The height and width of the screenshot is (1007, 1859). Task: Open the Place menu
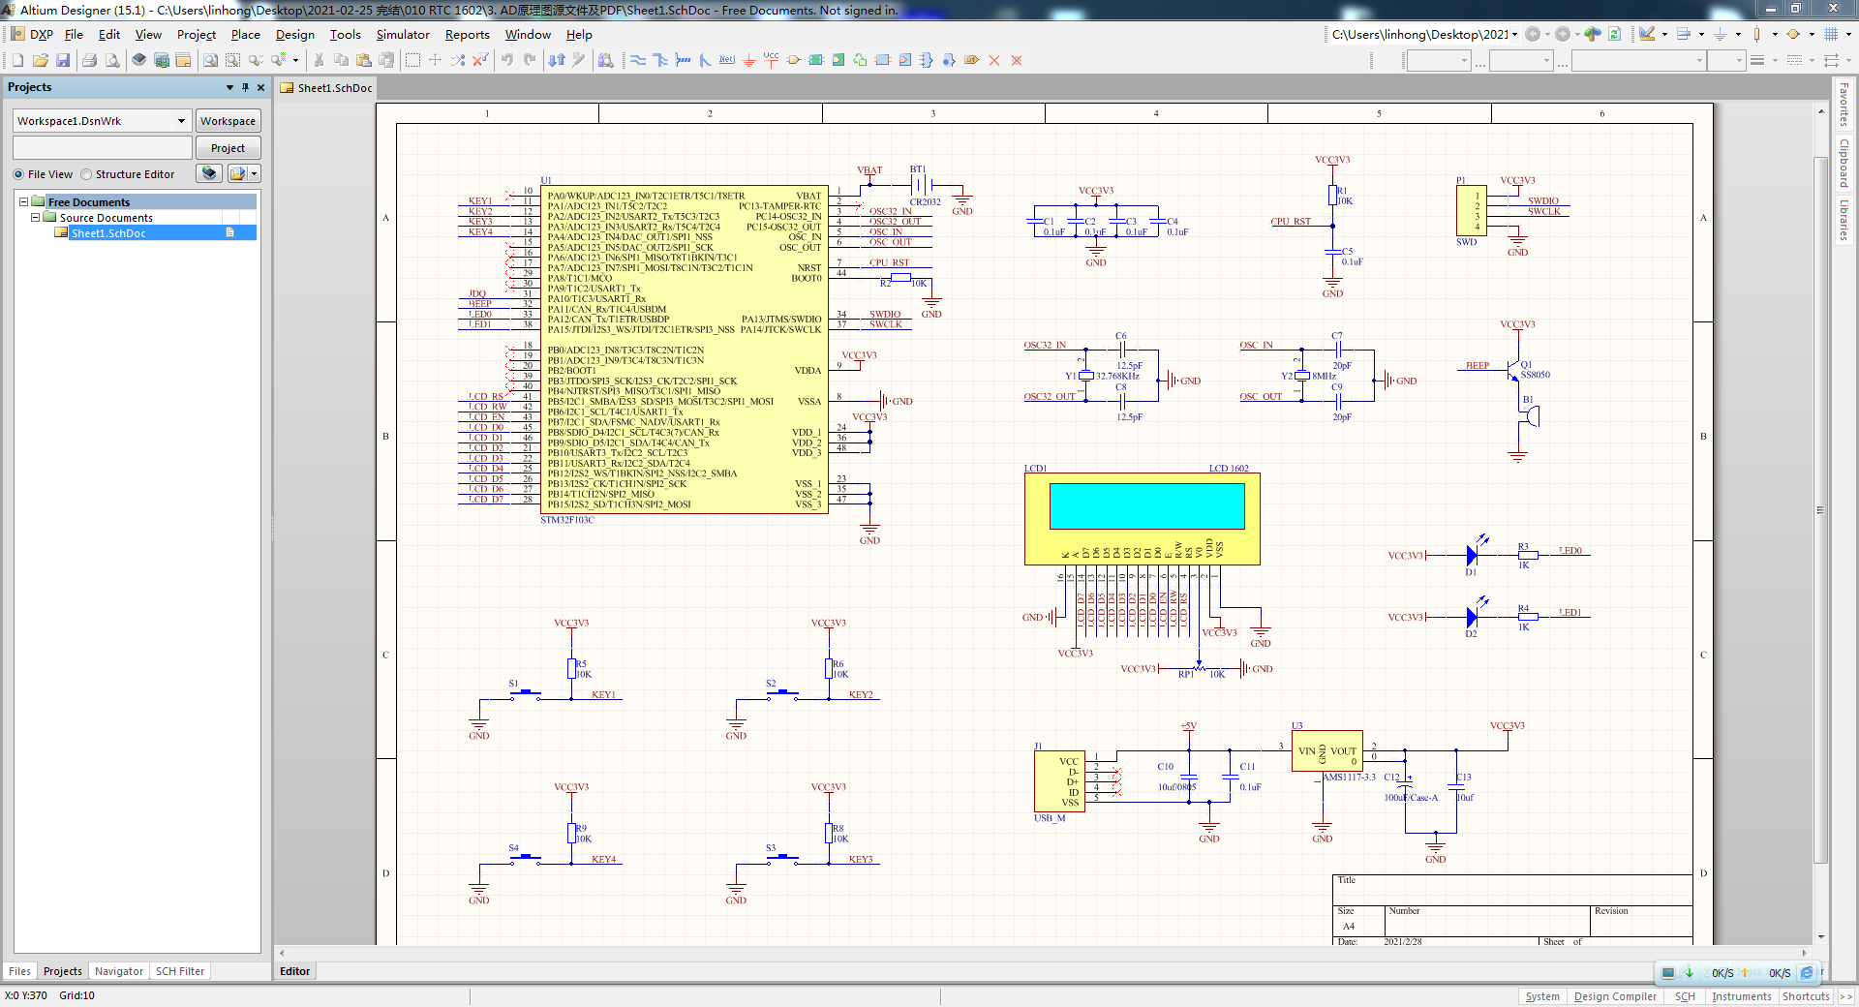tap(245, 34)
